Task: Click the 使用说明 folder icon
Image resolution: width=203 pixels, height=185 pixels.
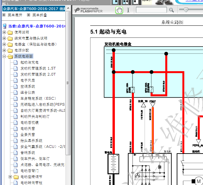Action: (10, 32)
